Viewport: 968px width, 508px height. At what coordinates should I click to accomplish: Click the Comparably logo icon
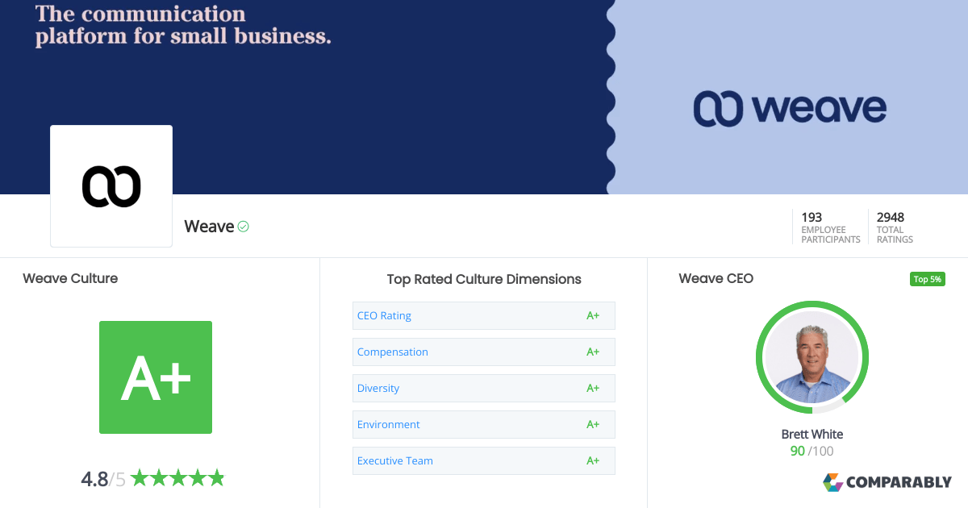tap(832, 482)
